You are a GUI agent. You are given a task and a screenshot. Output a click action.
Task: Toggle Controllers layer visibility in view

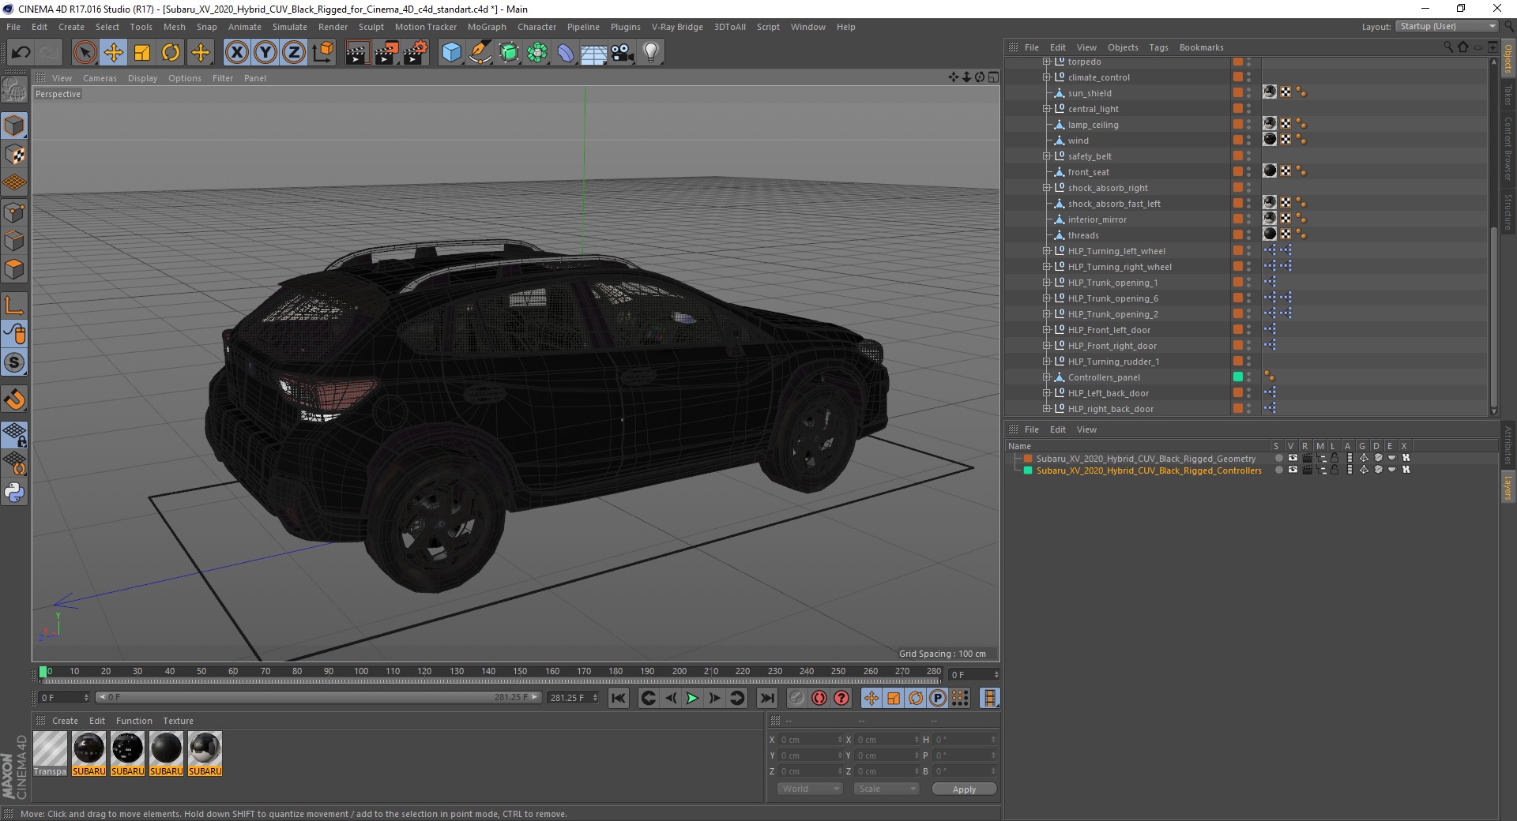pyautogui.click(x=1293, y=470)
